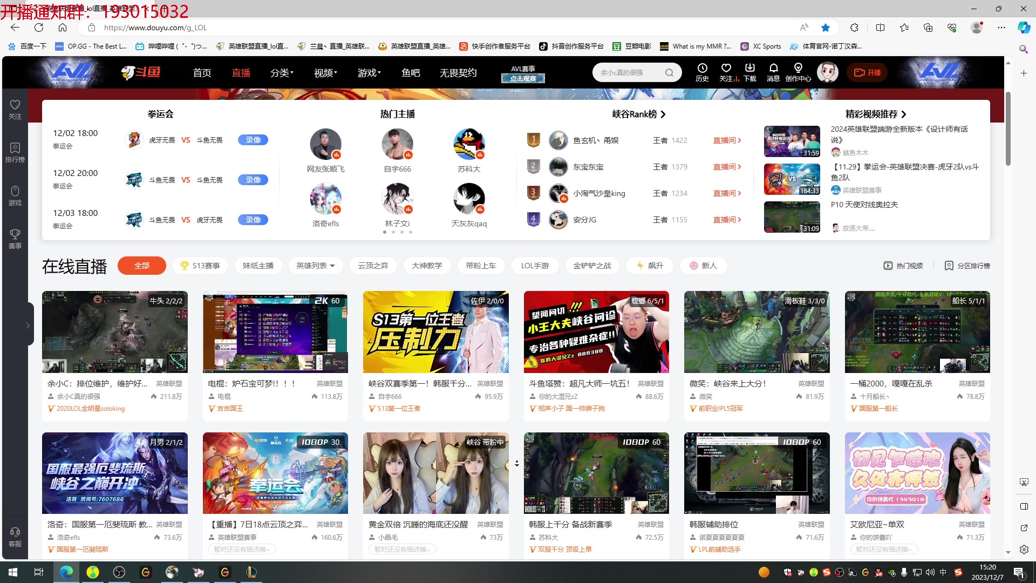Open the 客服 headset sidebar icon
This screenshot has width=1036, height=583.
[x=15, y=538]
